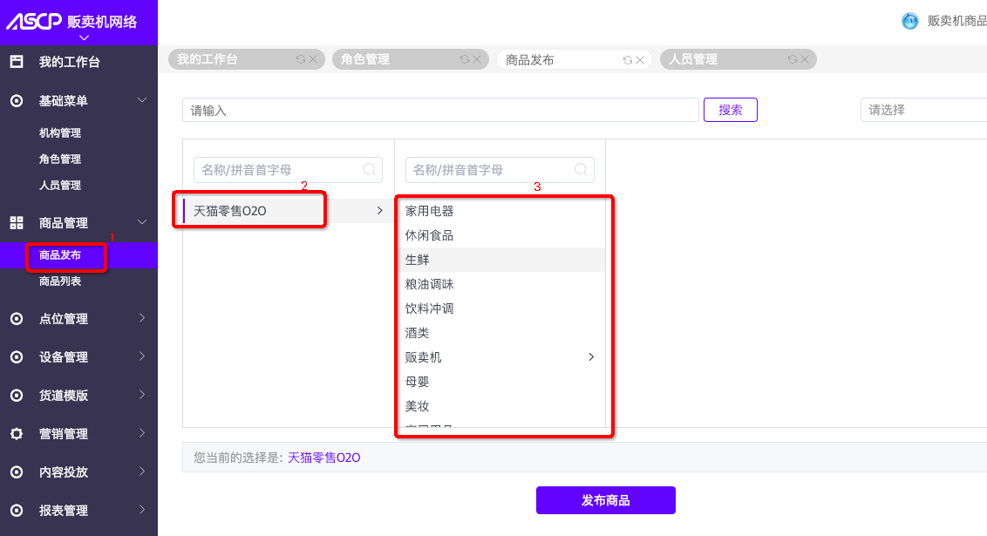Expand 贩卖机 row arrow
Screen dimensions: 987x536
pos(591,357)
